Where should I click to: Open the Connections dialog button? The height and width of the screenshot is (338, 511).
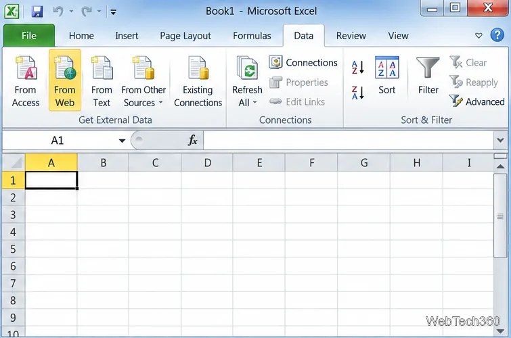[303, 62]
